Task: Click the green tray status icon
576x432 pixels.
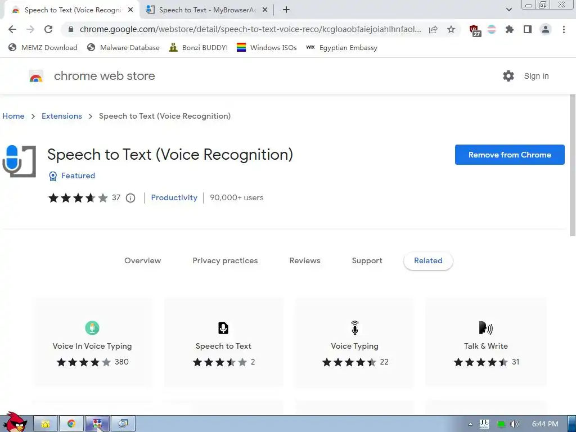Action: 501,424
